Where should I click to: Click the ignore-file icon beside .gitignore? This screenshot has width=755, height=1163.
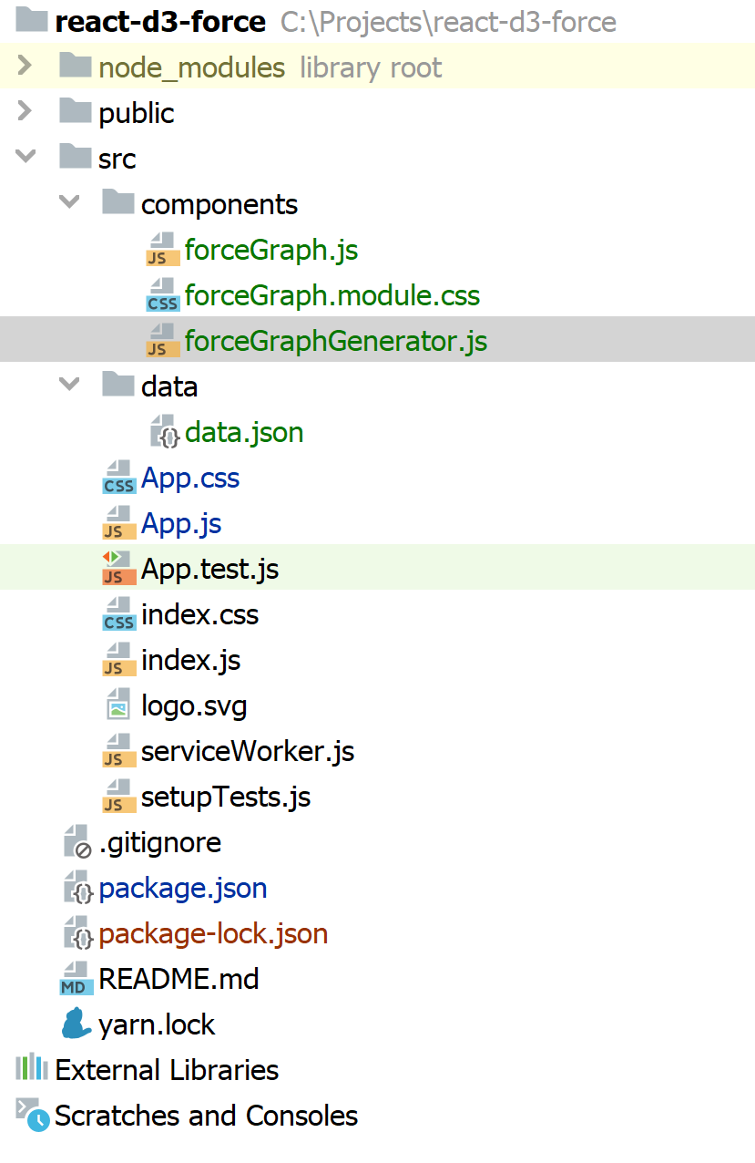click(x=78, y=841)
